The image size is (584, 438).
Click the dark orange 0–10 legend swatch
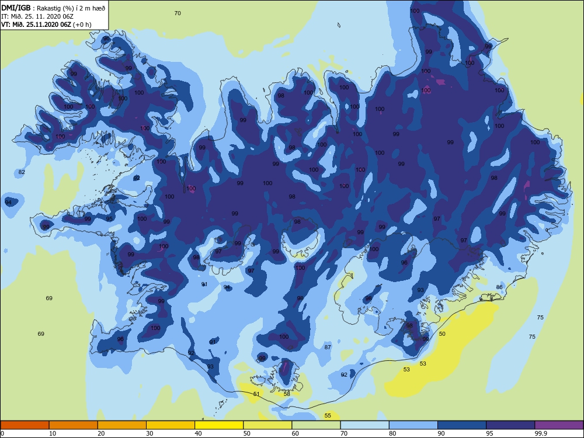[x=25, y=425]
